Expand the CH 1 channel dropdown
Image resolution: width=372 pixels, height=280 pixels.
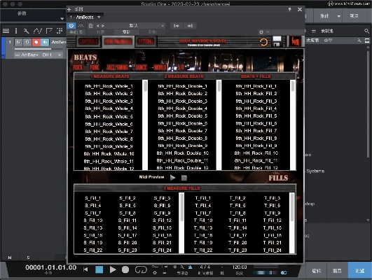point(52,55)
